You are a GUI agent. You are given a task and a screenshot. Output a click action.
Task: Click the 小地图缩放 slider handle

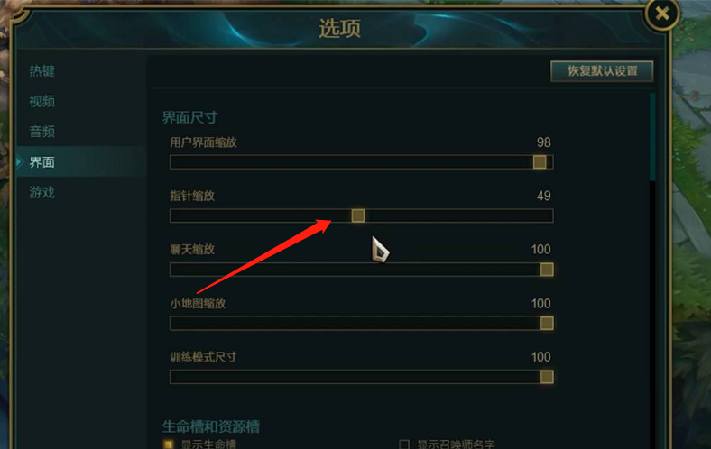click(547, 323)
